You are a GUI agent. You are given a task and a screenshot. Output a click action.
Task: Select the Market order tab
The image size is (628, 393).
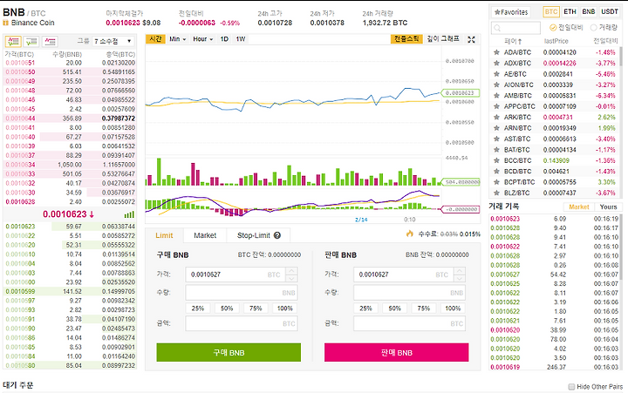click(x=205, y=235)
